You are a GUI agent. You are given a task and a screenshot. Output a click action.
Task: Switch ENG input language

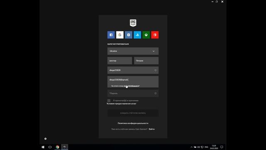207,147
